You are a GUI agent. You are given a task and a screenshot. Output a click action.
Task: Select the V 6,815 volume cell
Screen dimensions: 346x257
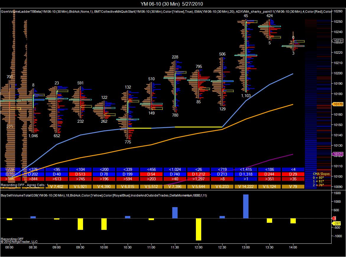click(x=128, y=186)
